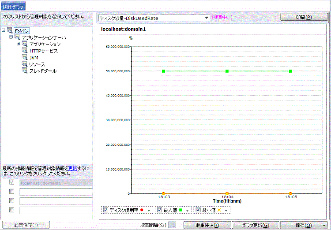Click the HTTPサービス node icon
This screenshot has width=331, height=230.
click(x=25, y=51)
